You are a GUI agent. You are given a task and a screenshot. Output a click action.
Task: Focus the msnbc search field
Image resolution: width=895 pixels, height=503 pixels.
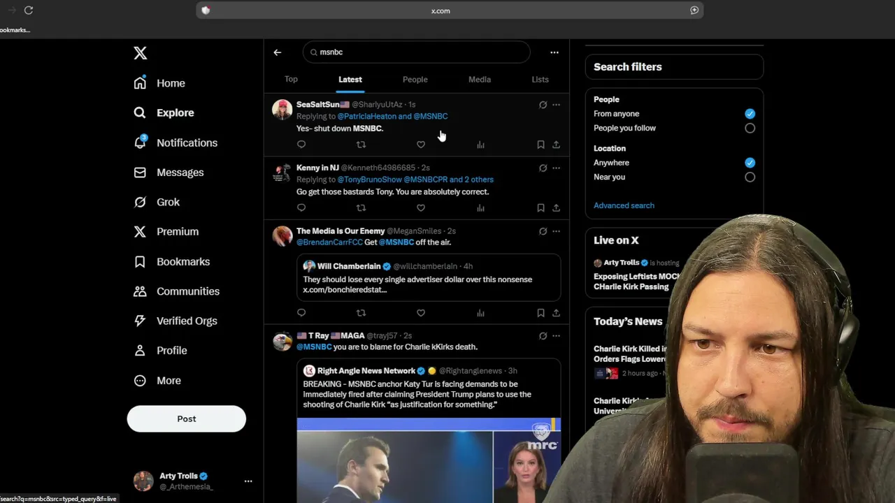click(417, 52)
